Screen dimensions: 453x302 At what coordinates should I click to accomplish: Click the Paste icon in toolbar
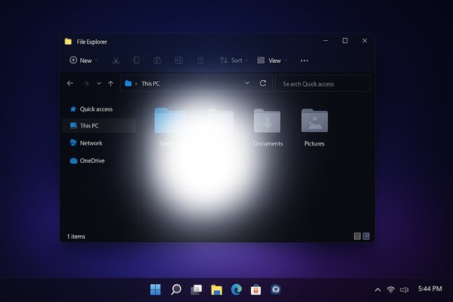pos(157,60)
